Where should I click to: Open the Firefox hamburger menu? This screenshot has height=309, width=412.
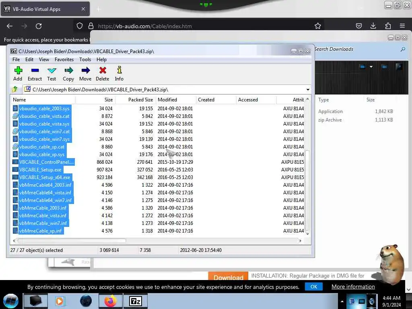tap(402, 26)
